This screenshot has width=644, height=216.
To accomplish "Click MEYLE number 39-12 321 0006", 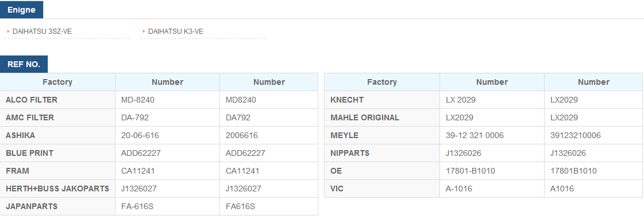I will [475, 135].
